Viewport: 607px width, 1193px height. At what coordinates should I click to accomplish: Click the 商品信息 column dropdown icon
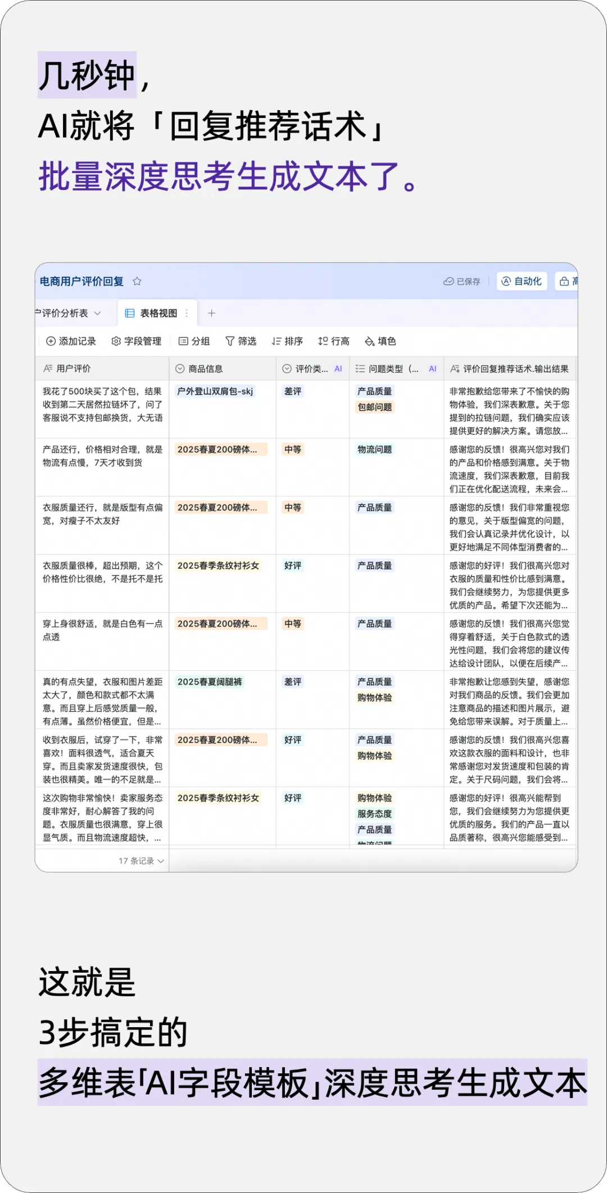(x=180, y=369)
